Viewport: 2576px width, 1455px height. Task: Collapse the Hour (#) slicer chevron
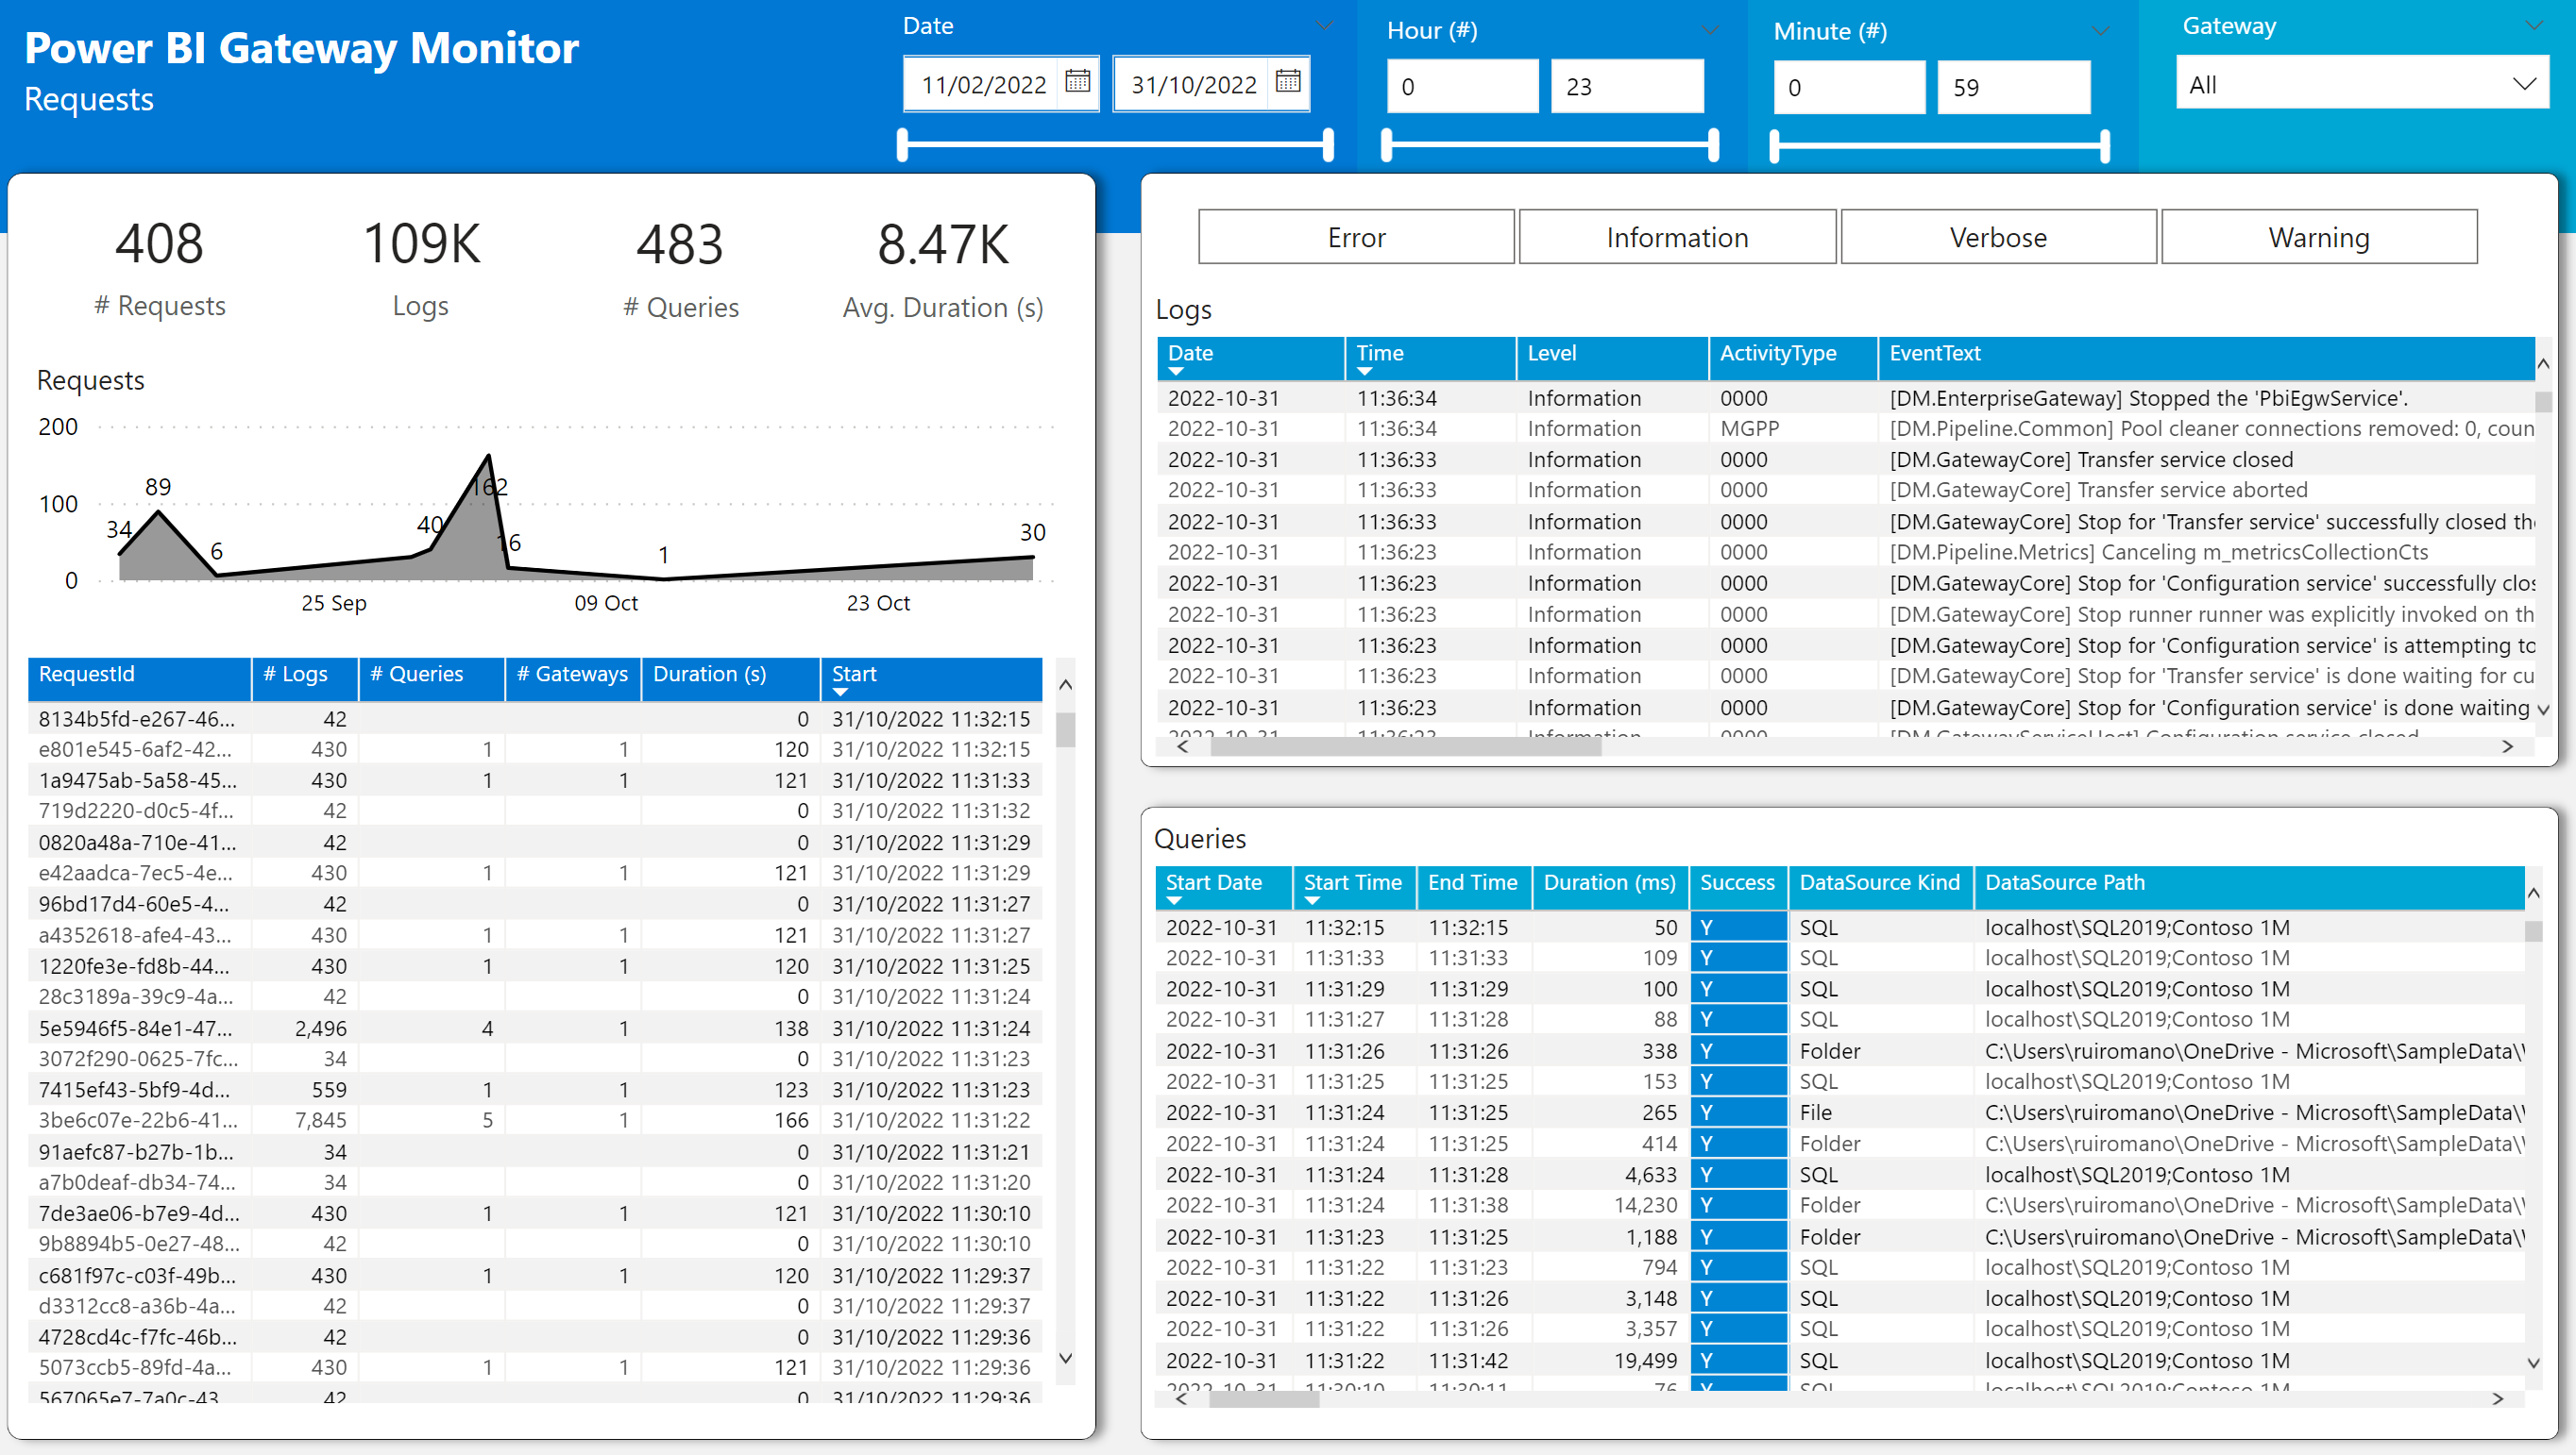pos(1710,31)
